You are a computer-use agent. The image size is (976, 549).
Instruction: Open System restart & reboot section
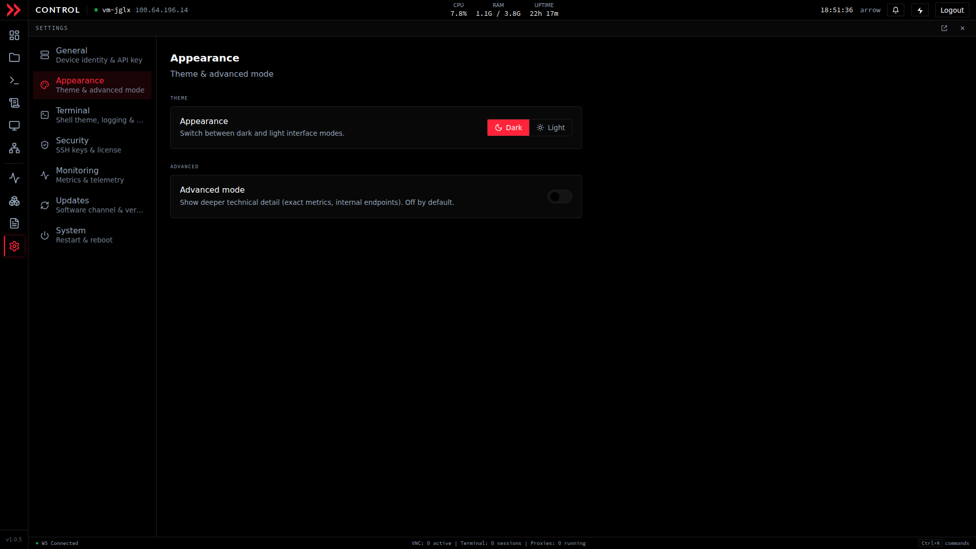point(93,235)
